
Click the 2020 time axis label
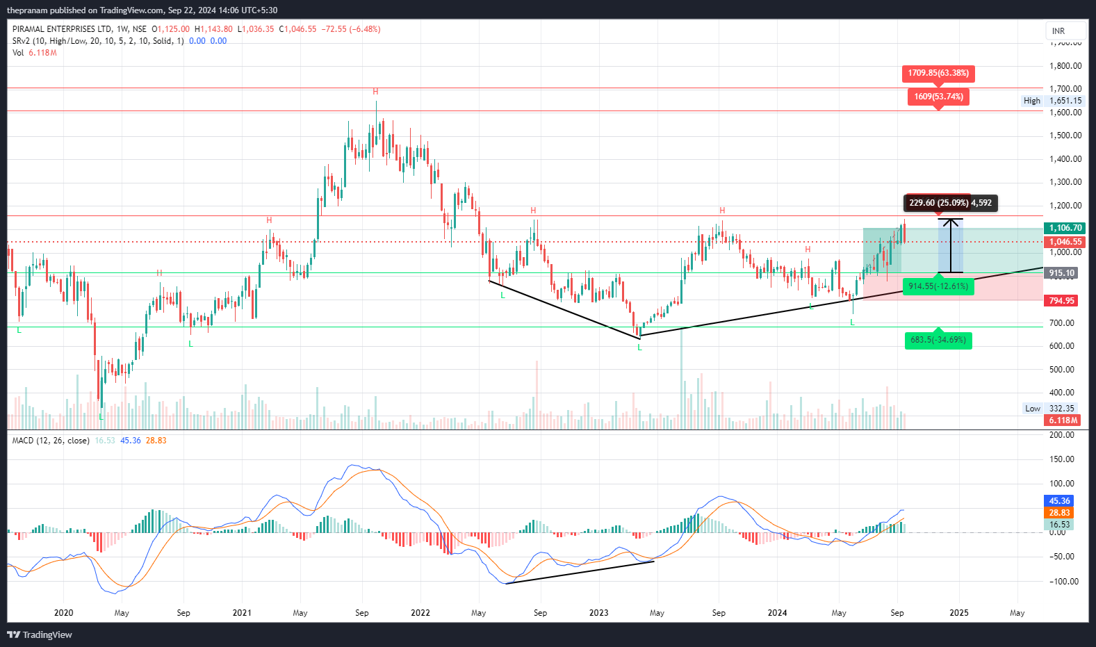coord(63,613)
